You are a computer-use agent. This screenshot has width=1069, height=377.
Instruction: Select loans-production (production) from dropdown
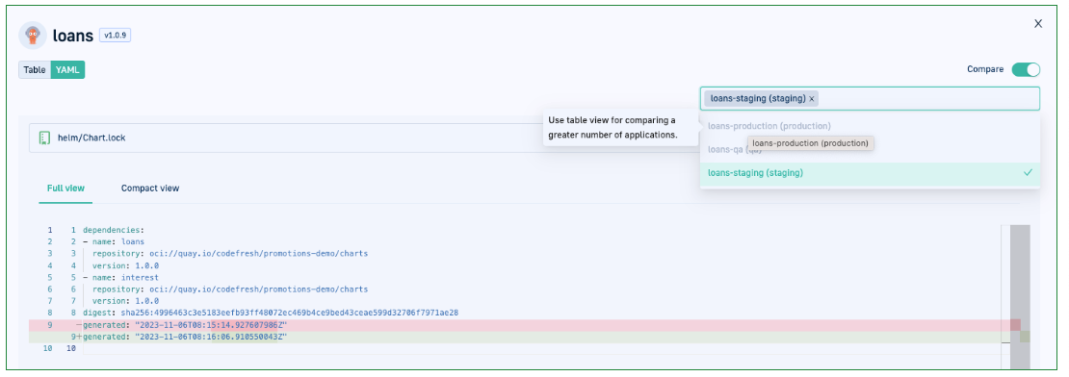(x=769, y=126)
